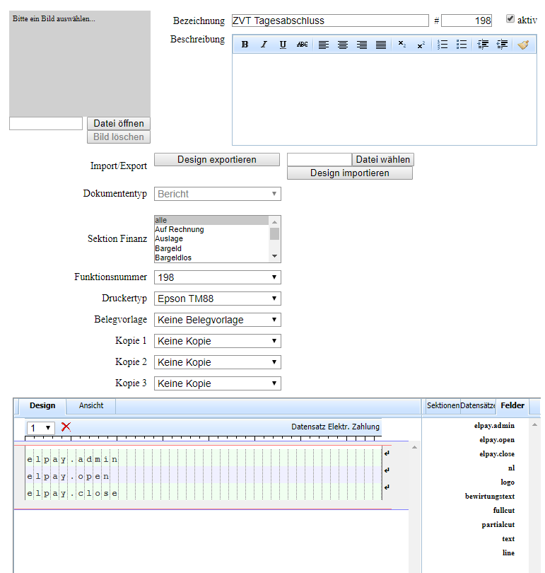Delete line with the red X icon
545x573 pixels.
[66, 427]
